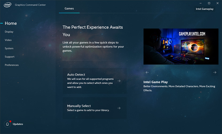The image size is (222, 134).
Task: Click 'Link all your games' description text
Action: tap(93, 47)
